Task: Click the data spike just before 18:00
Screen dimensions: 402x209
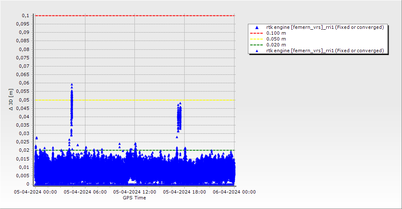Action: pos(179,117)
